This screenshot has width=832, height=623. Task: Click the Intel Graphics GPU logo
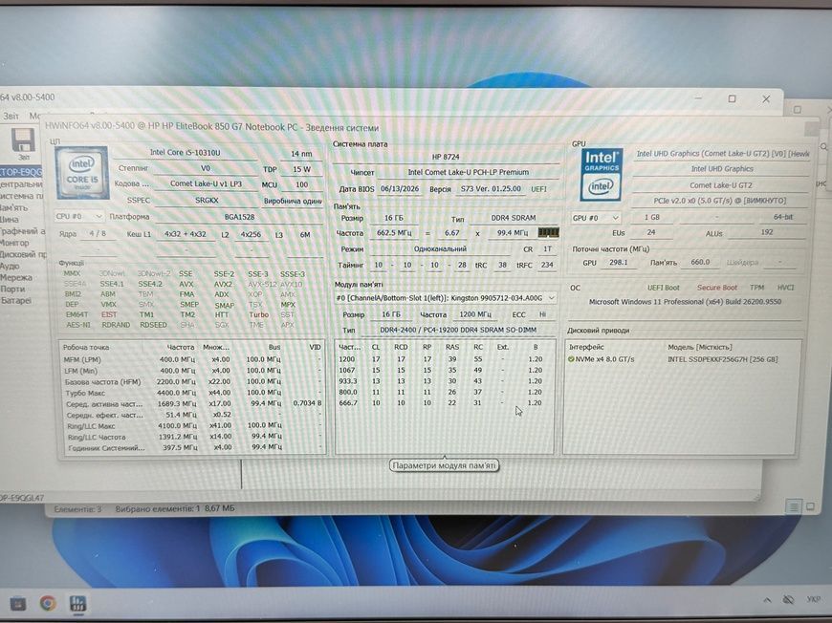tap(602, 175)
